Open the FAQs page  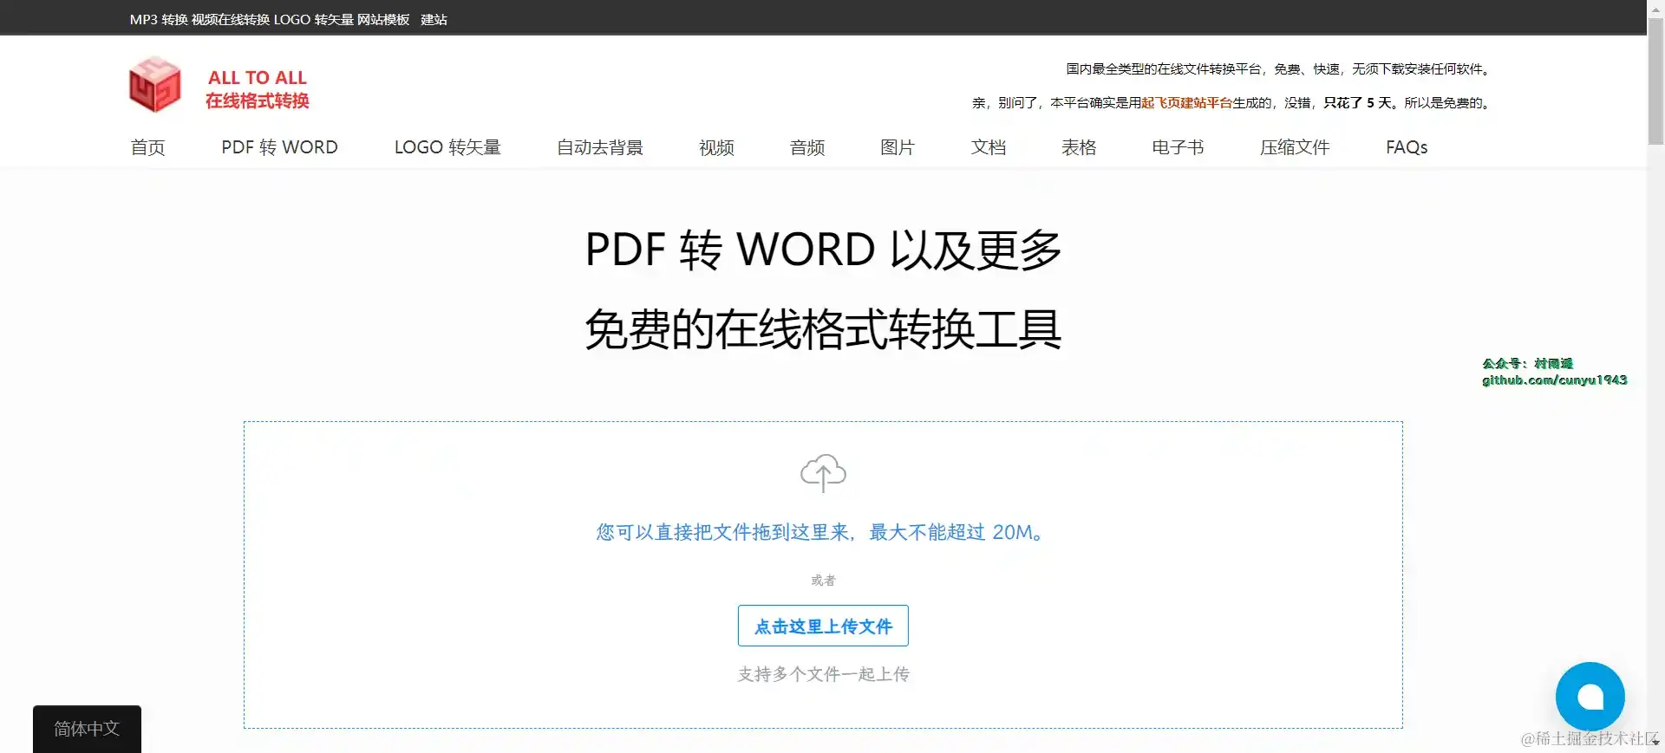click(1407, 147)
